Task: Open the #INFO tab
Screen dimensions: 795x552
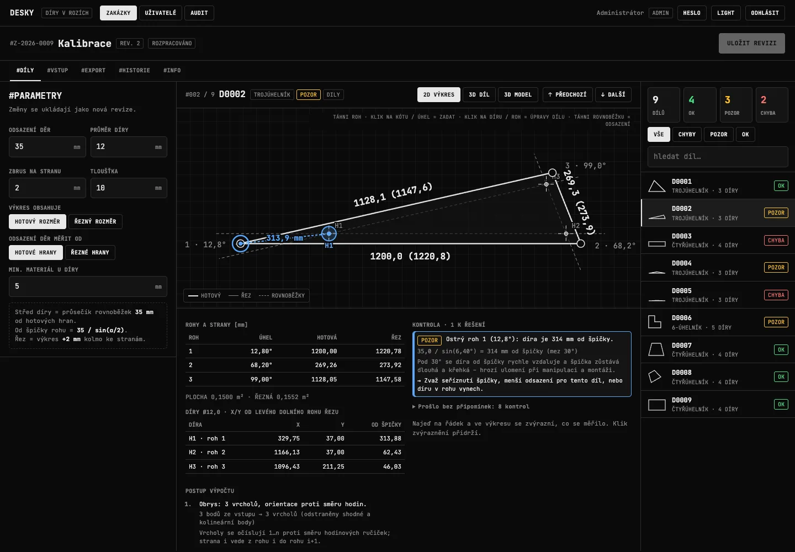Action: coord(172,71)
